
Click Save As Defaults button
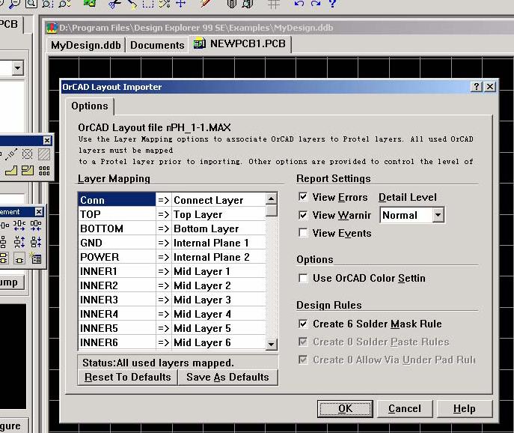(x=228, y=378)
